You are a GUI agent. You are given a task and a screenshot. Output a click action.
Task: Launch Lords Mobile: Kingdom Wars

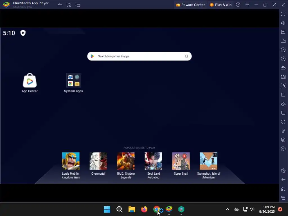point(71,165)
